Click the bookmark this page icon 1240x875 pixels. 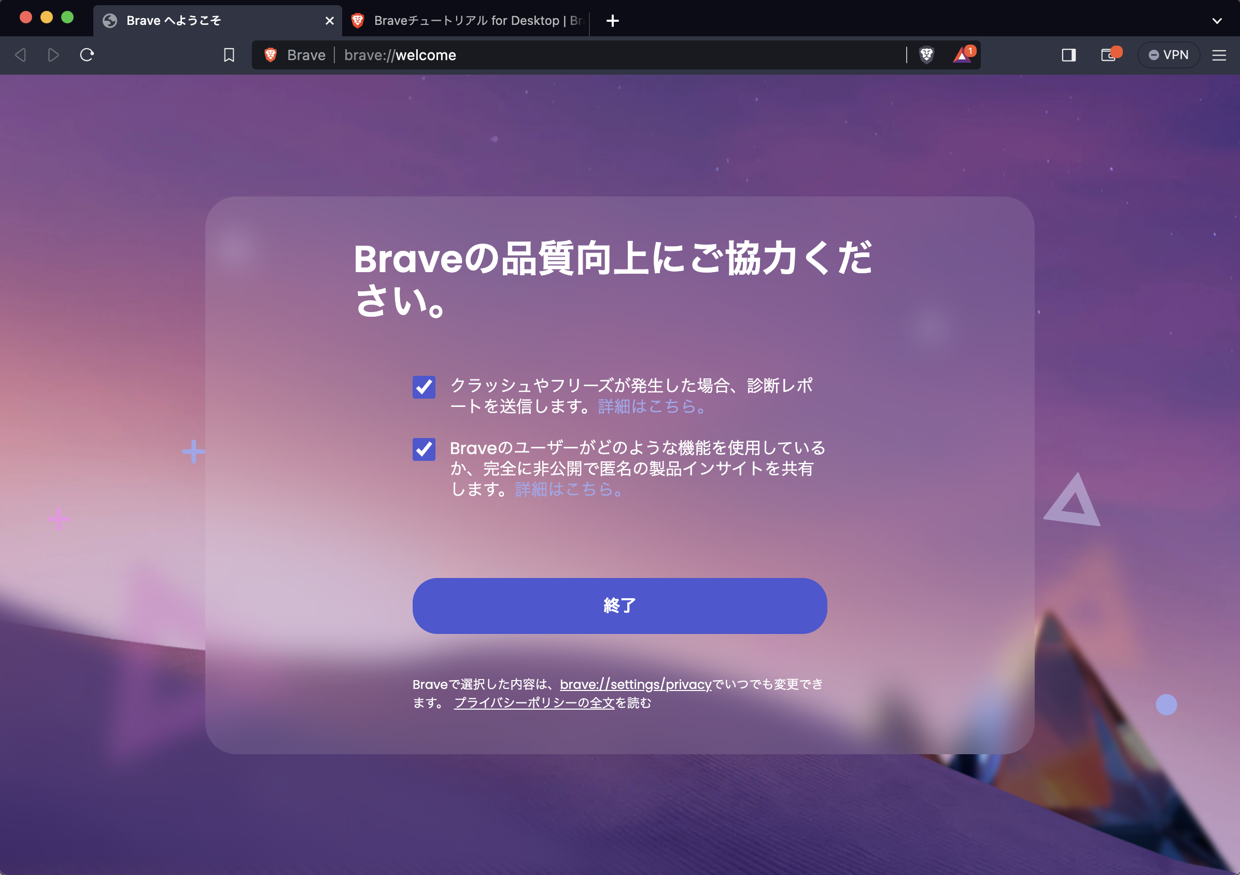[x=229, y=54]
